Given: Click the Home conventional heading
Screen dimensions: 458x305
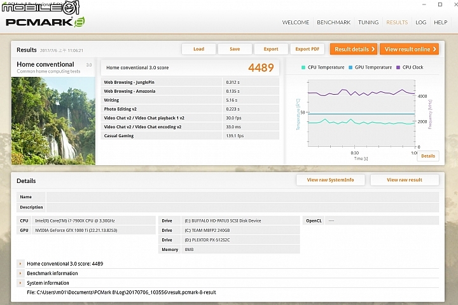Looking at the screenshot, I should tap(45, 64).
